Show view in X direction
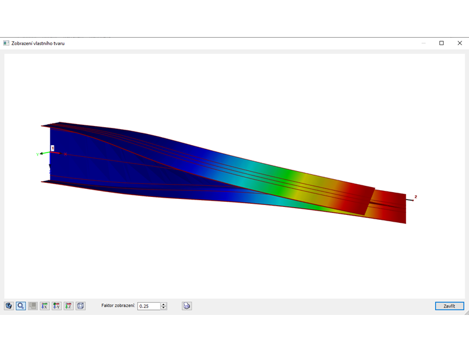Viewport: 469px width, 352px height. pyautogui.click(x=44, y=306)
